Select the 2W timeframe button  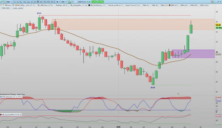click(41, 2)
